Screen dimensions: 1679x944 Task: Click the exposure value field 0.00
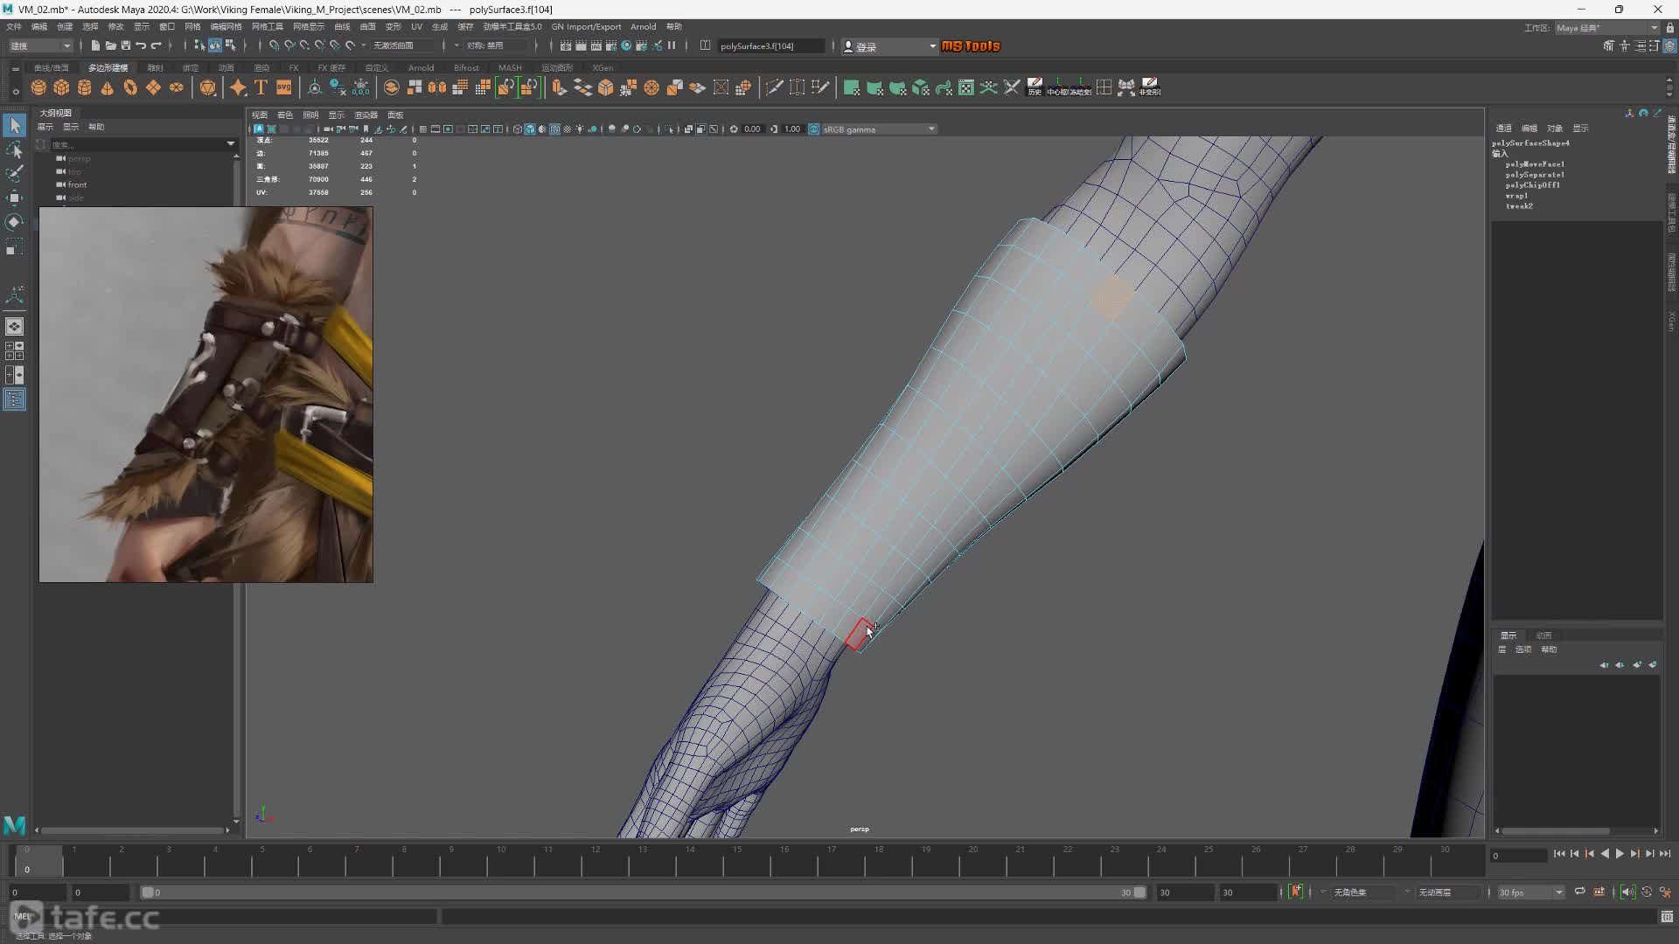coord(752,129)
